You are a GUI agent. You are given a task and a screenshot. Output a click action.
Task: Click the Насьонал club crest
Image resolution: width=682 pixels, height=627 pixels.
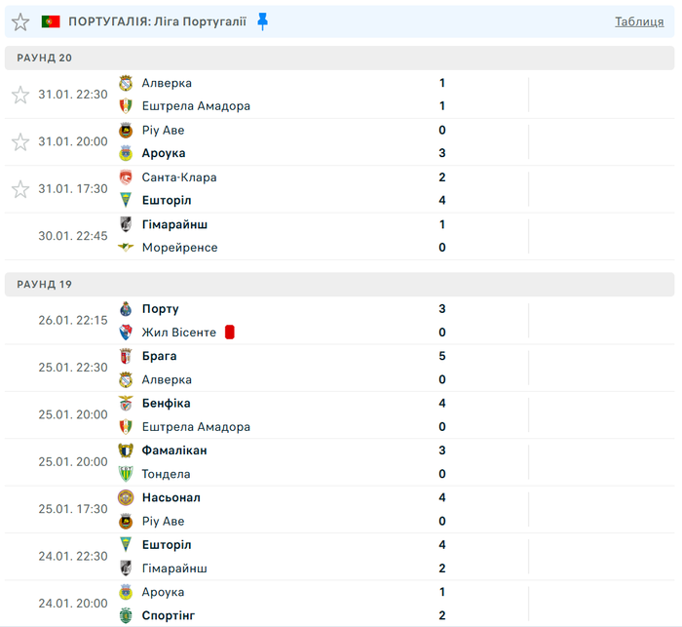click(126, 497)
